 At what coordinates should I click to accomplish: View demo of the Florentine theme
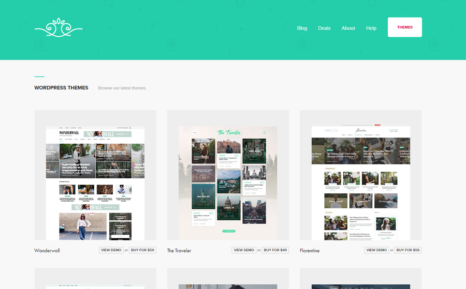[x=376, y=250]
